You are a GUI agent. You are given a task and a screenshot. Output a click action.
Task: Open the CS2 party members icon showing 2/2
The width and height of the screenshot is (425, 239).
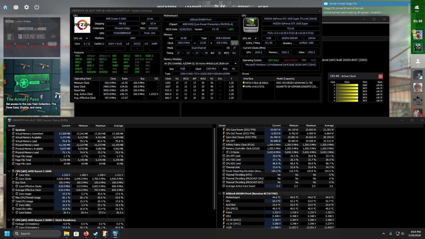click(x=417, y=8)
